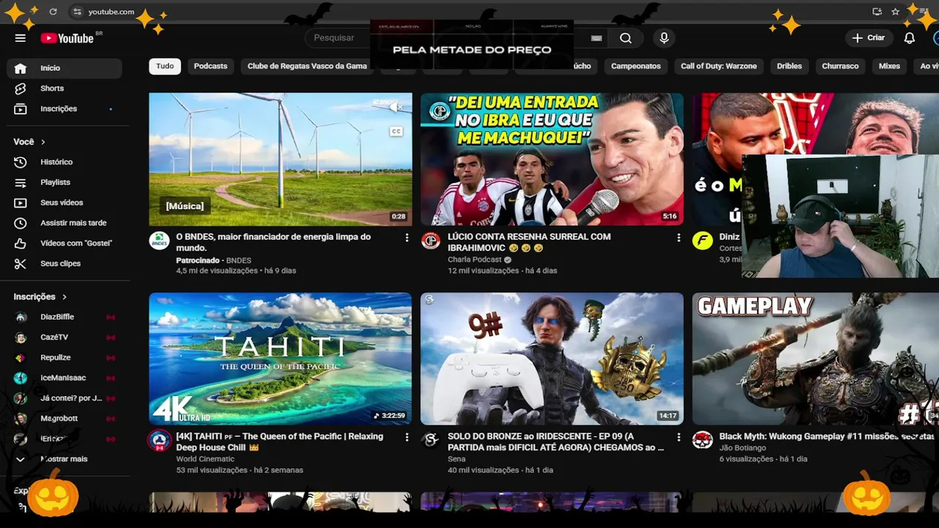The width and height of the screenshot is (939, 528).
Task: Select the Churrasco filter chip
Action: point(840,67)
